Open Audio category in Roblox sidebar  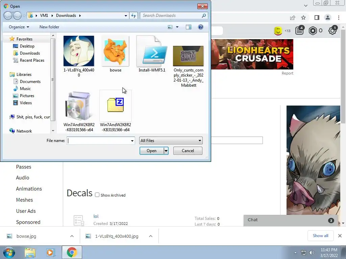click(x=23, y=178)
